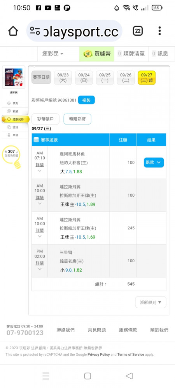
Task: Open the browser tab switcher showing 22
Action: coord(138,31)
